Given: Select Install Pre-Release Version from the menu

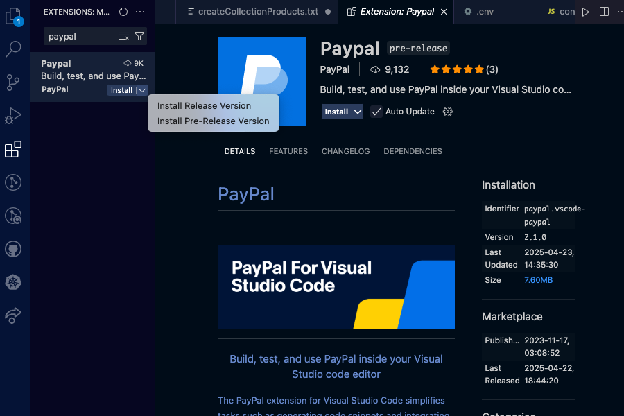Looking at the screenshot, I should pyautogui.click(x=213, y=121).
